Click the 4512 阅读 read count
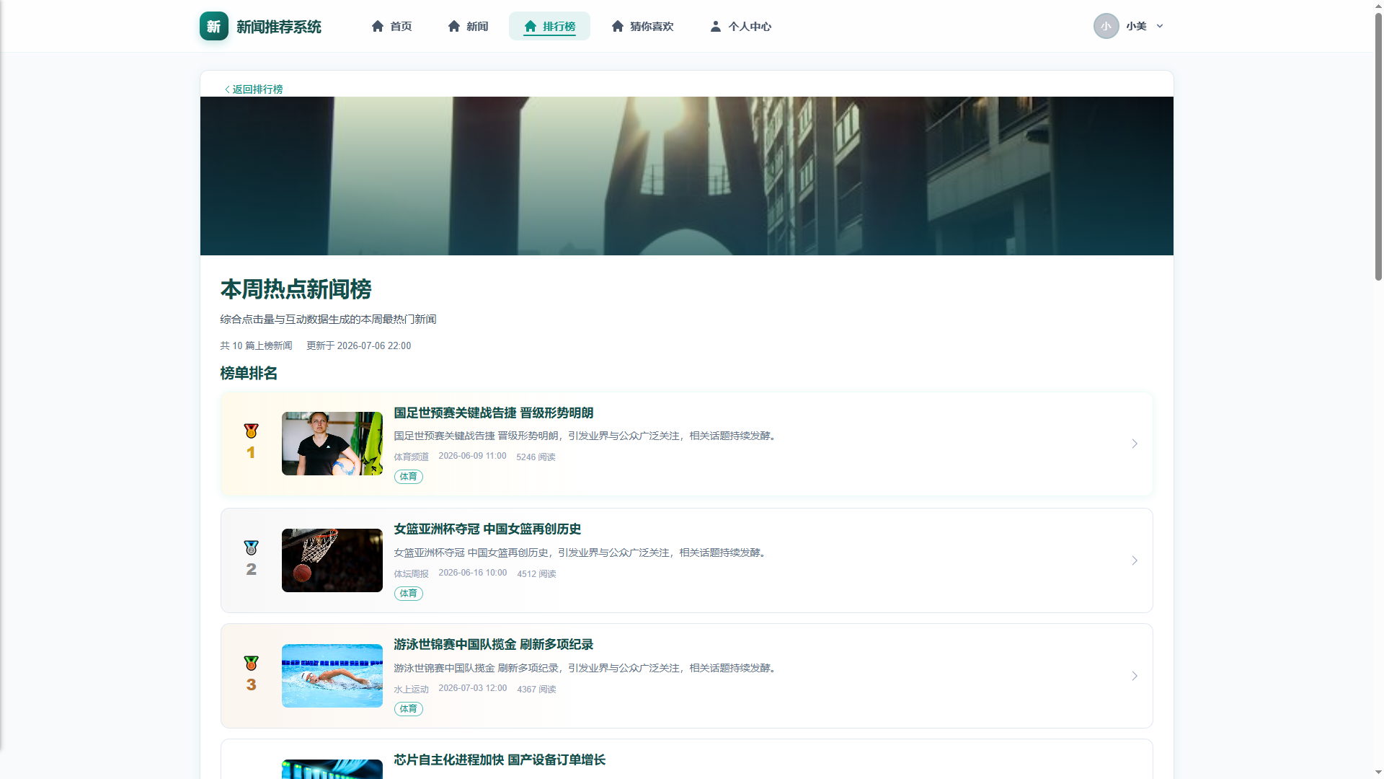The width and height of the screenshot is (1384, 779). tap(536, 574)
